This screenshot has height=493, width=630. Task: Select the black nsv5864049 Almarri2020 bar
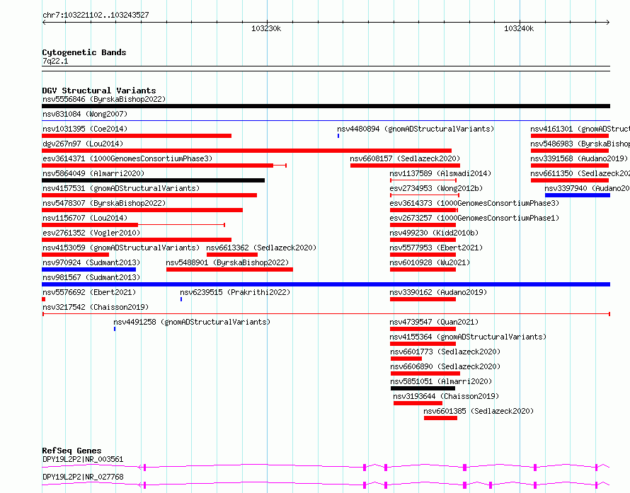click(x=153, y=180)
